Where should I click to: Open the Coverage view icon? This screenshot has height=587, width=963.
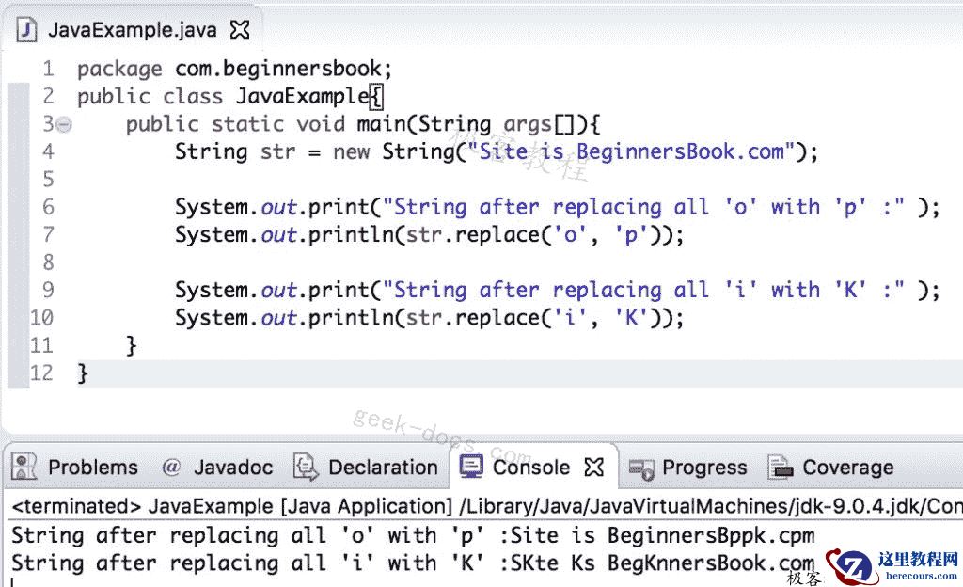(781, 468)
